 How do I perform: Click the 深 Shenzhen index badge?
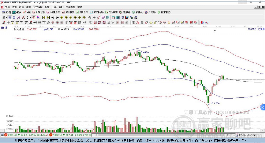(51, 135)
